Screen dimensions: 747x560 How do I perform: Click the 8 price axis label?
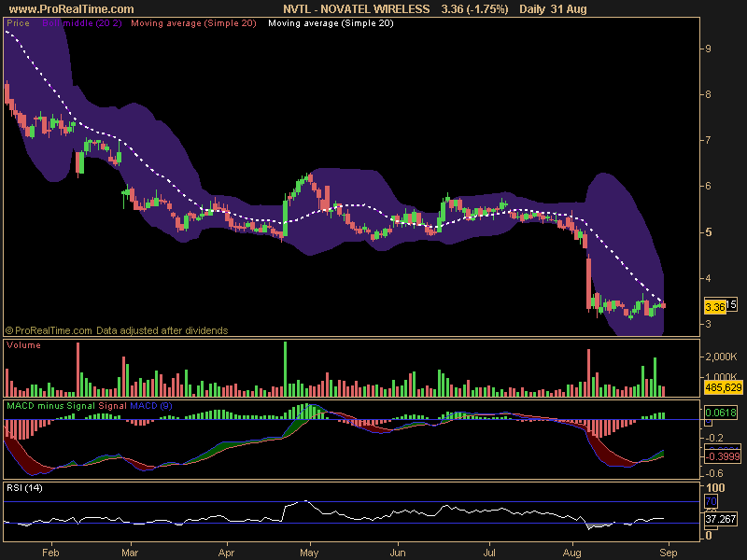click(x=709, y=94)
